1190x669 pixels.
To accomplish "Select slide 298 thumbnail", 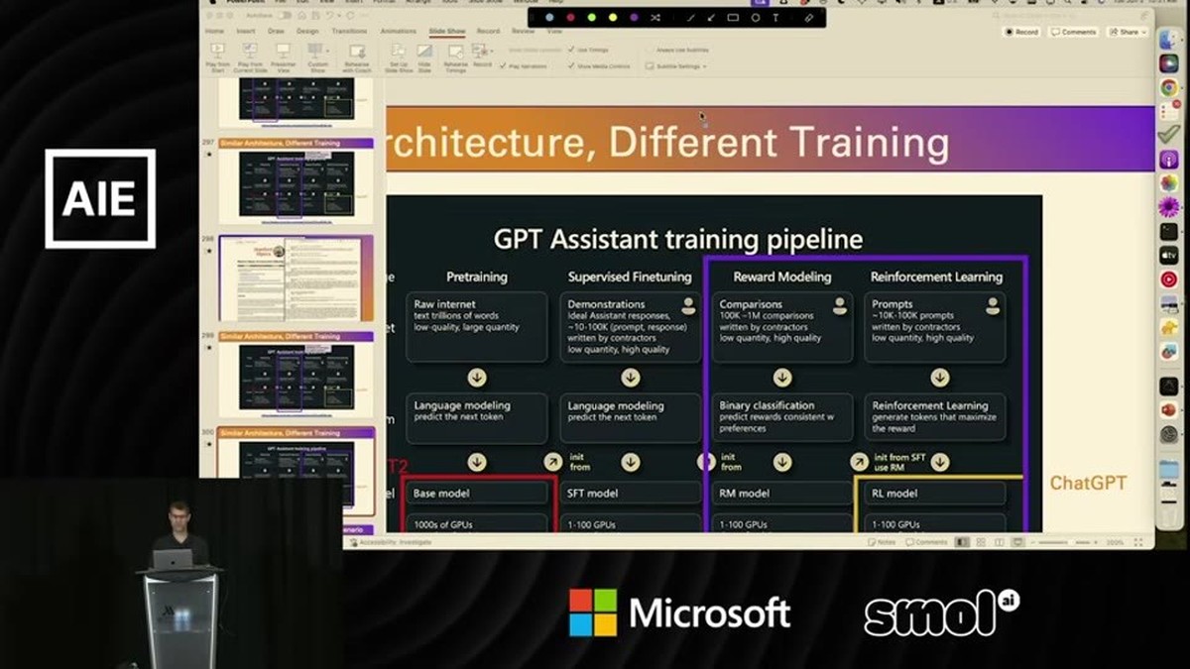I will [x=296, y=279].
